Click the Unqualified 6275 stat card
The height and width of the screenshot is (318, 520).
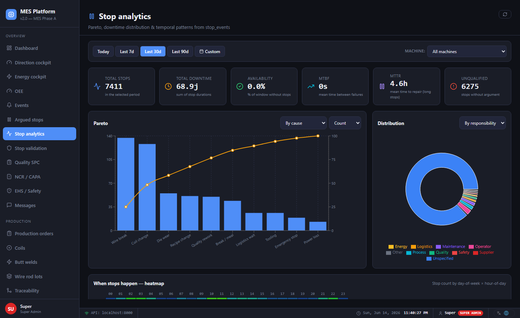click(478, 86)
